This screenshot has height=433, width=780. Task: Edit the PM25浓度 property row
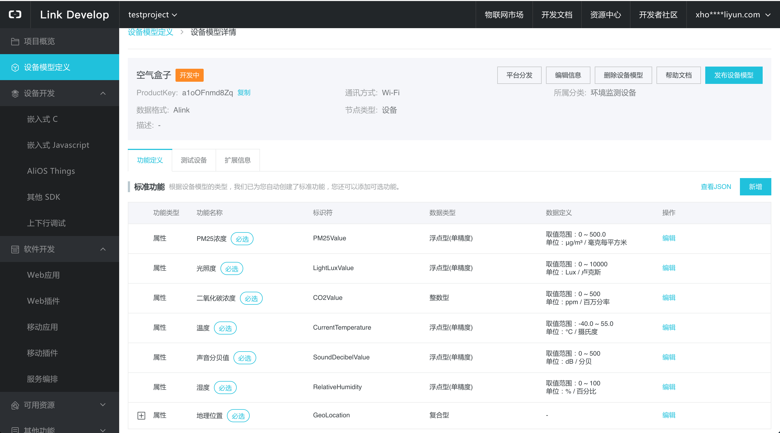[669, 238]
